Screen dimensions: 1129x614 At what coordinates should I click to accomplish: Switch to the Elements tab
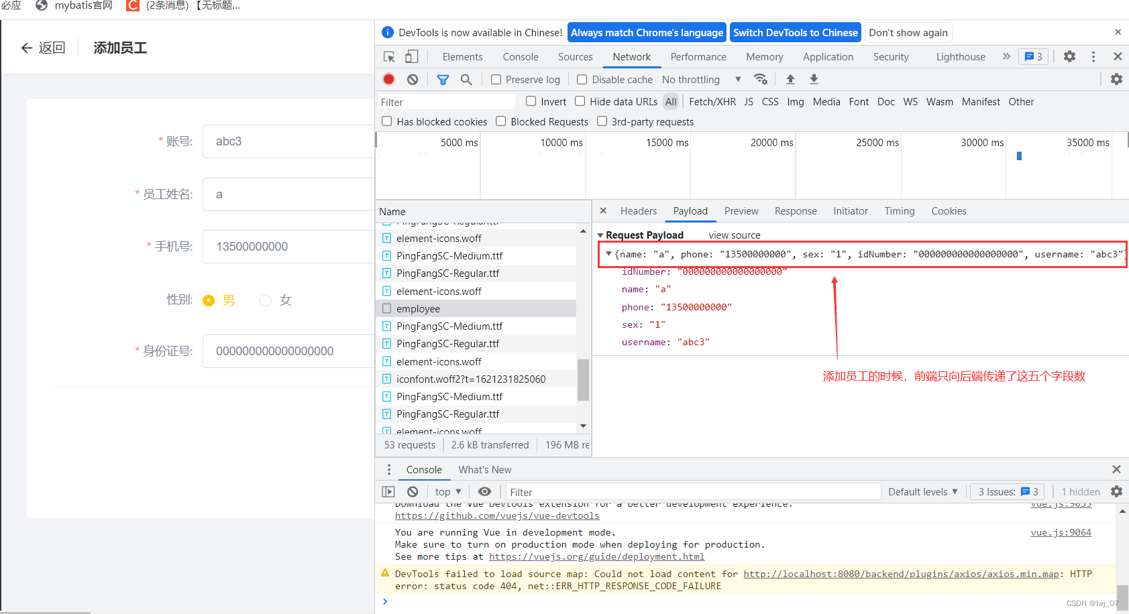462,57
